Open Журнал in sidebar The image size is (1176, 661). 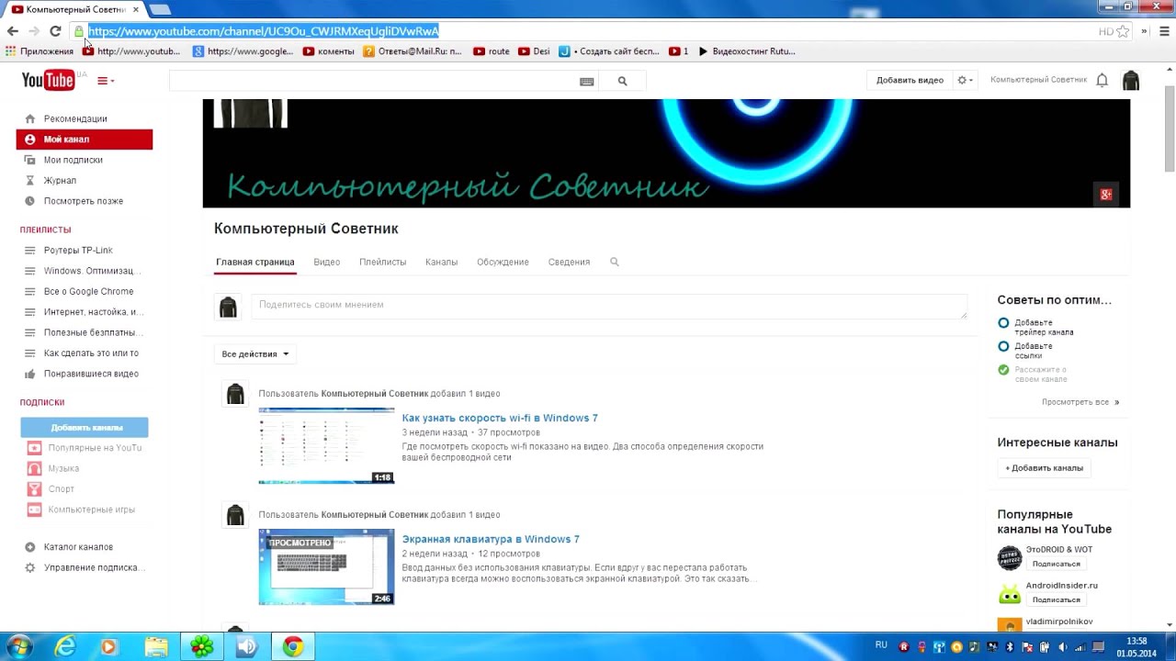click(60, 181)
